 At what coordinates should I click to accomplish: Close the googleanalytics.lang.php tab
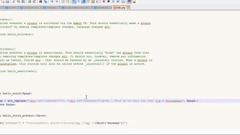90,7
